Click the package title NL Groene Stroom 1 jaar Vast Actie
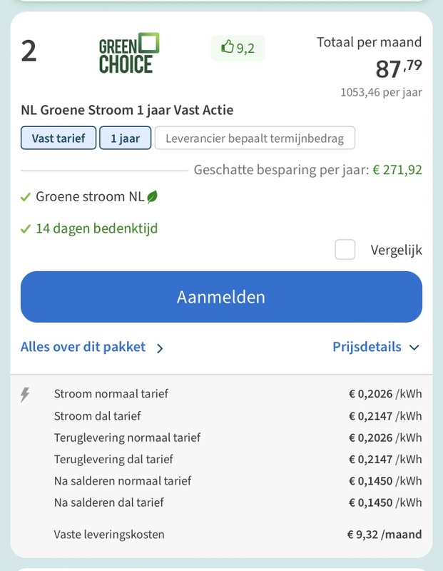The width and height of the screenshot is (443, 571). (x=127, y=110)
